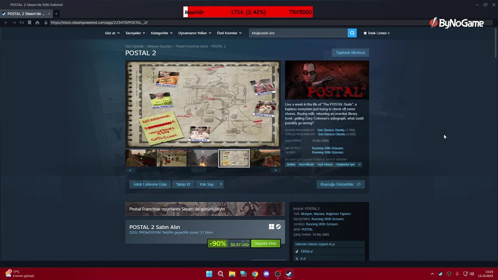Open the developer Running With Scissors link near GELİŞTİRİCİ in the header summary

[328, 148]
